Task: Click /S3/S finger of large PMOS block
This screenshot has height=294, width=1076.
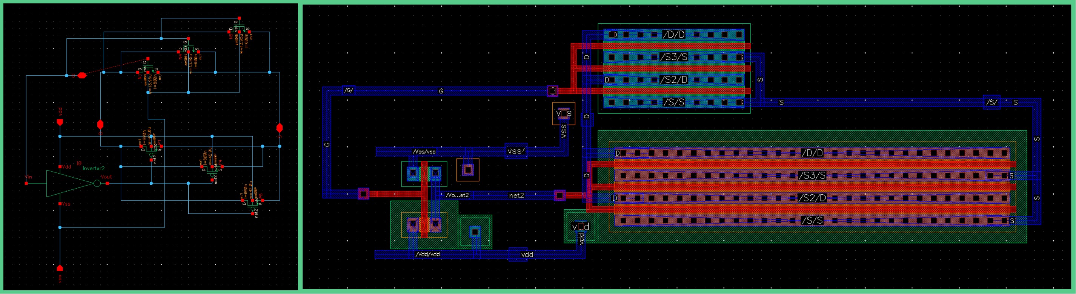Action: tap(812, 175)
